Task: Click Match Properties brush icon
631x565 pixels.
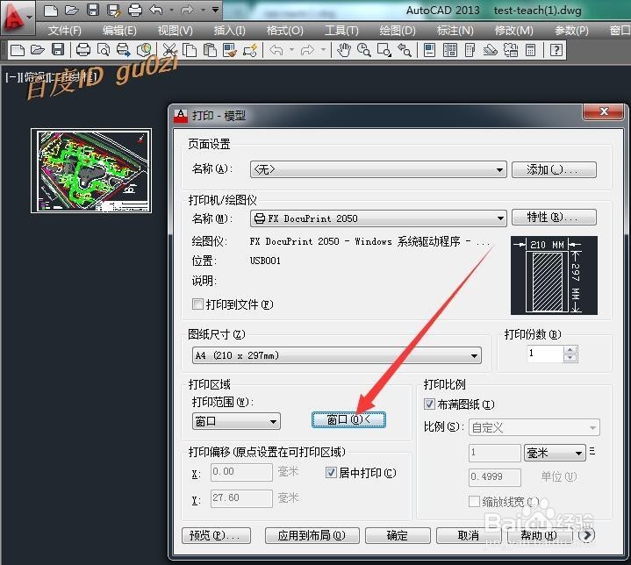Action: point(230,50)
